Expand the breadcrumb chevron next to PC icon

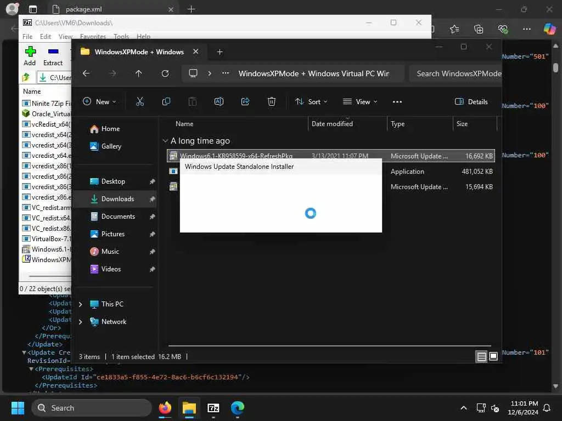point(209,73)
